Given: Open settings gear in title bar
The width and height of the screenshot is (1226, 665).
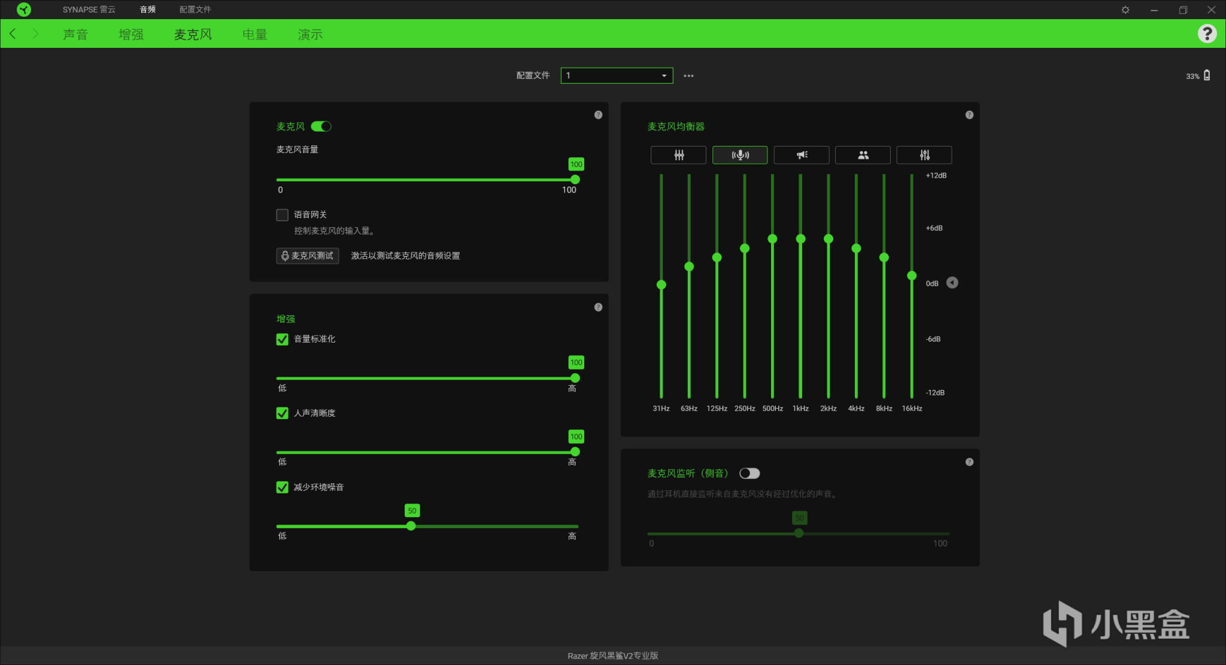Looking at the screenshot, I should (1125, 10).
